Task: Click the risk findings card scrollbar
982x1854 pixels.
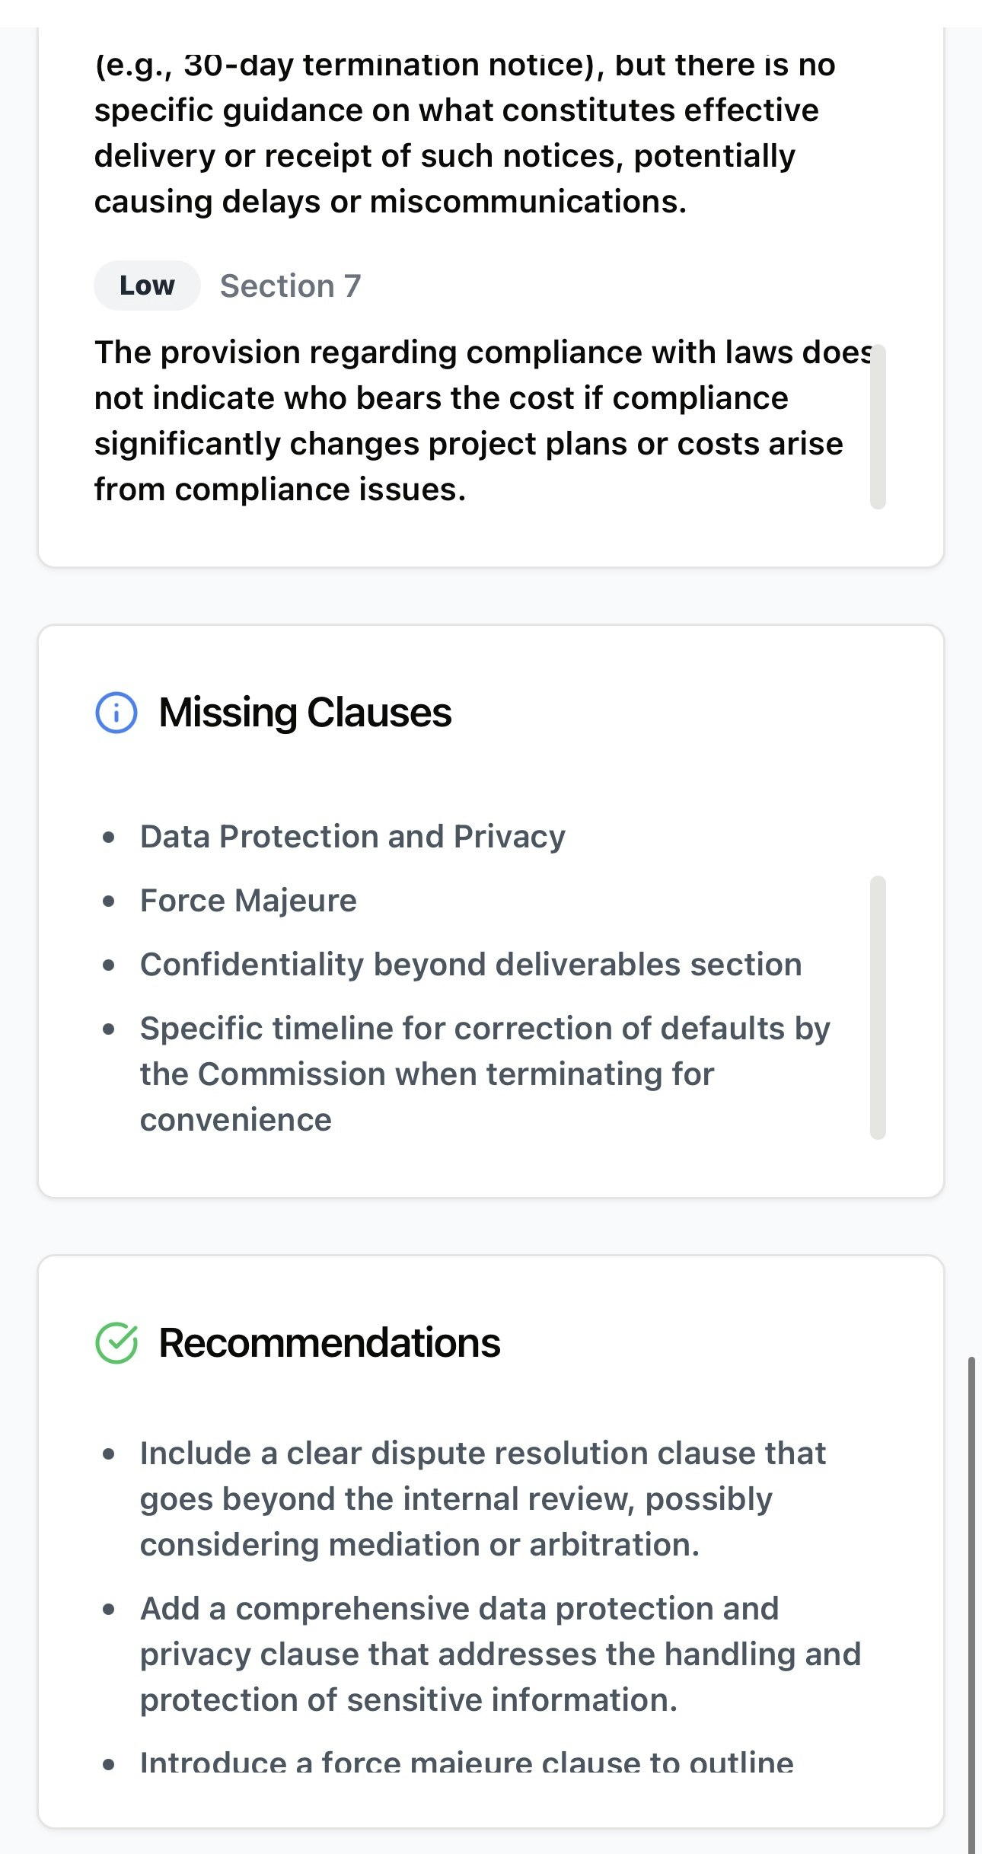Action: 878,426
